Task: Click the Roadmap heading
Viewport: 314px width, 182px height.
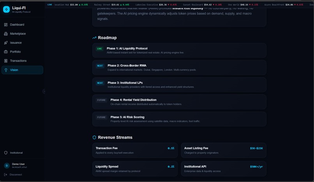Action: coord(107,38)
